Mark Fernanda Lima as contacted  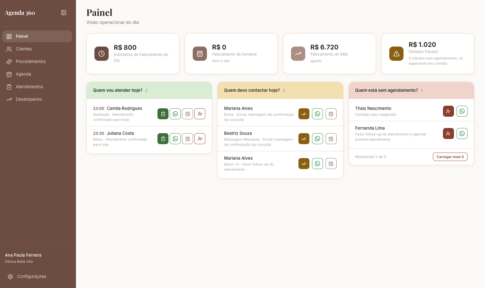[448, 133]
